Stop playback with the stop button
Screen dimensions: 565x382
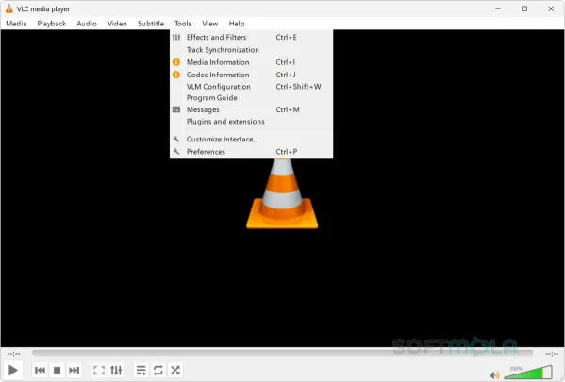(x=57, y=370)
